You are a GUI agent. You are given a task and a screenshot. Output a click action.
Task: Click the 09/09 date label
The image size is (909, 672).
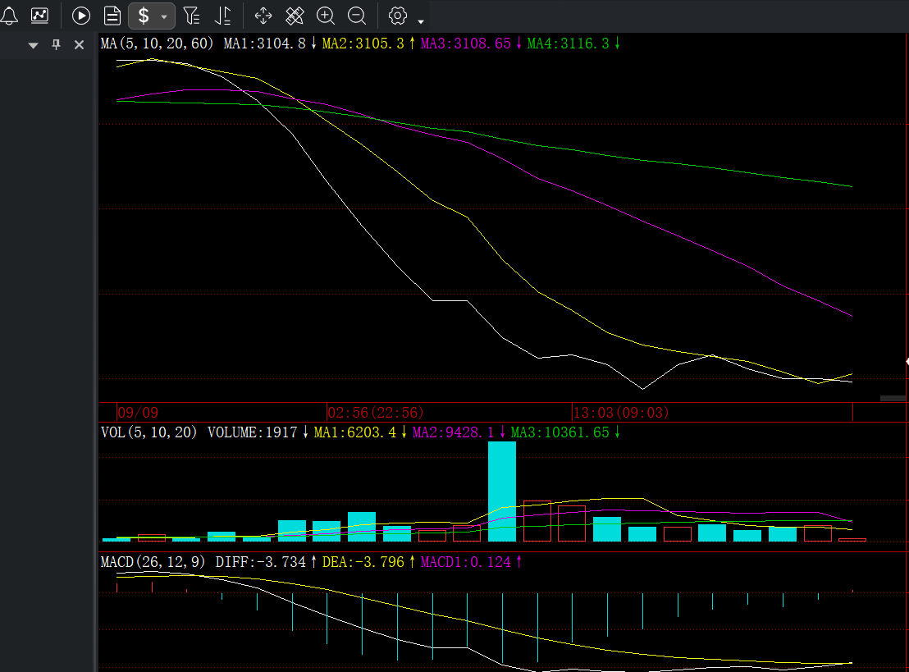click(x=138, y=412)
